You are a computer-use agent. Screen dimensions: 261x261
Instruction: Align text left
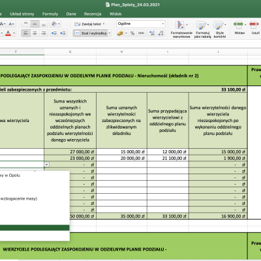tap(26, 33)
